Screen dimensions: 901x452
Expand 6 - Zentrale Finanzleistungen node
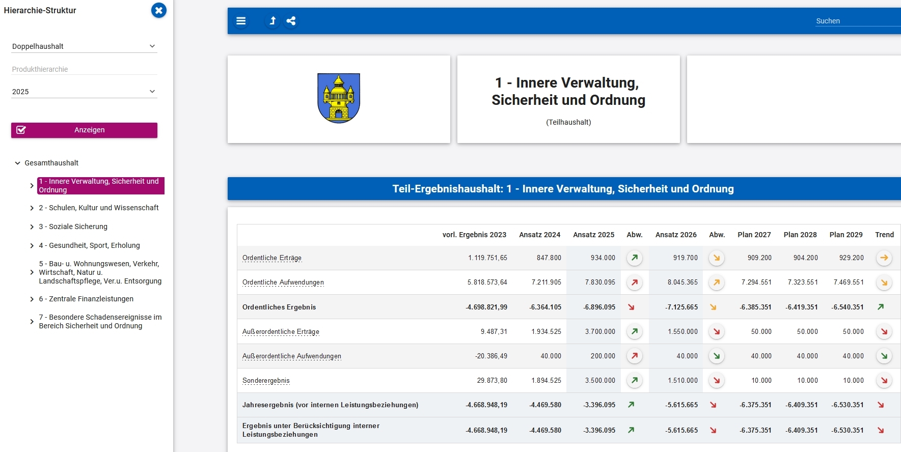tap(32, 299)
